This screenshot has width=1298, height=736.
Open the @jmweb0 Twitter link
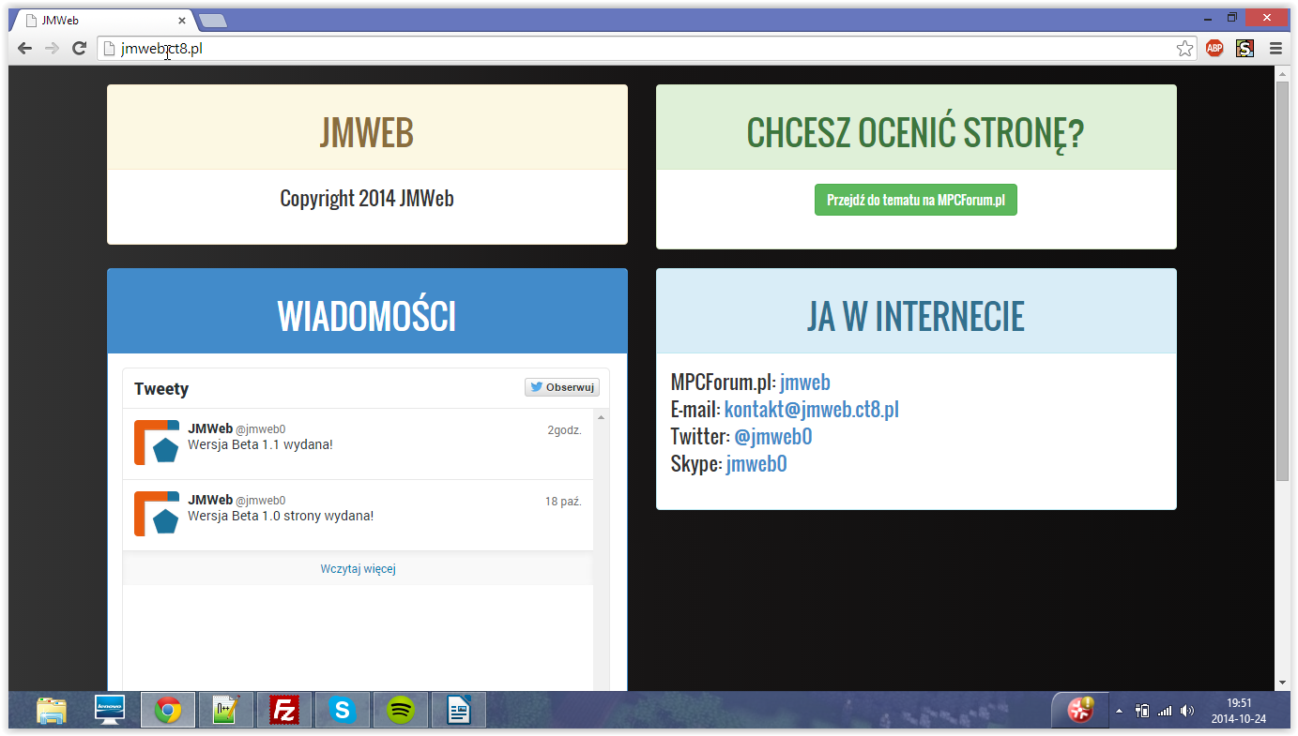(773, 437)
